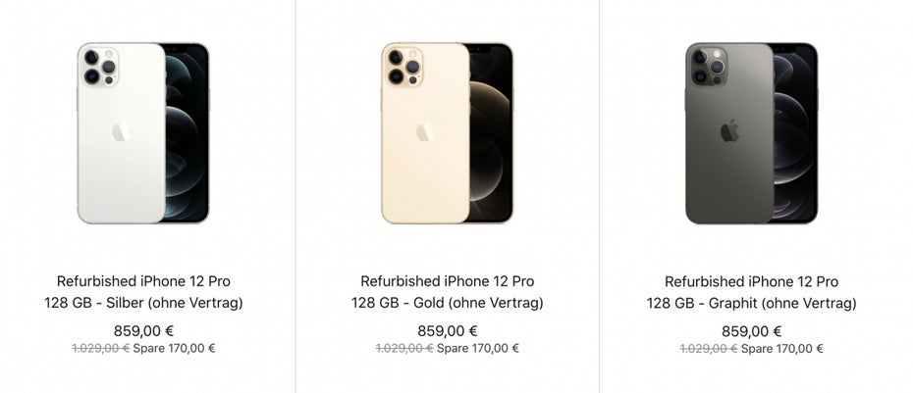Click the Apple logo on the gold iPhone

click(x=424, y=131)
